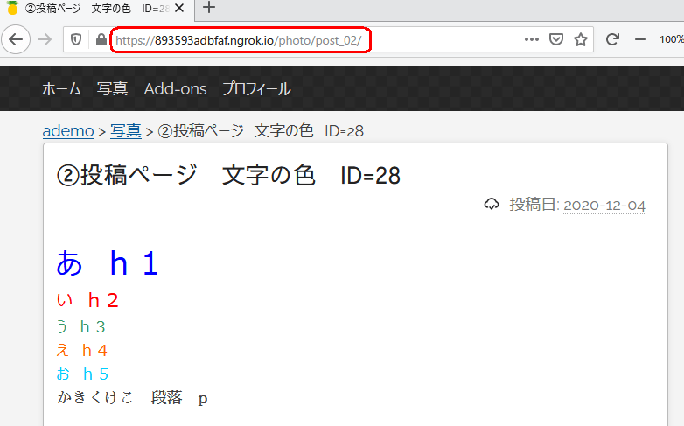Reset zoom level at 100%
684x426 pixels.
pos(672,39)
